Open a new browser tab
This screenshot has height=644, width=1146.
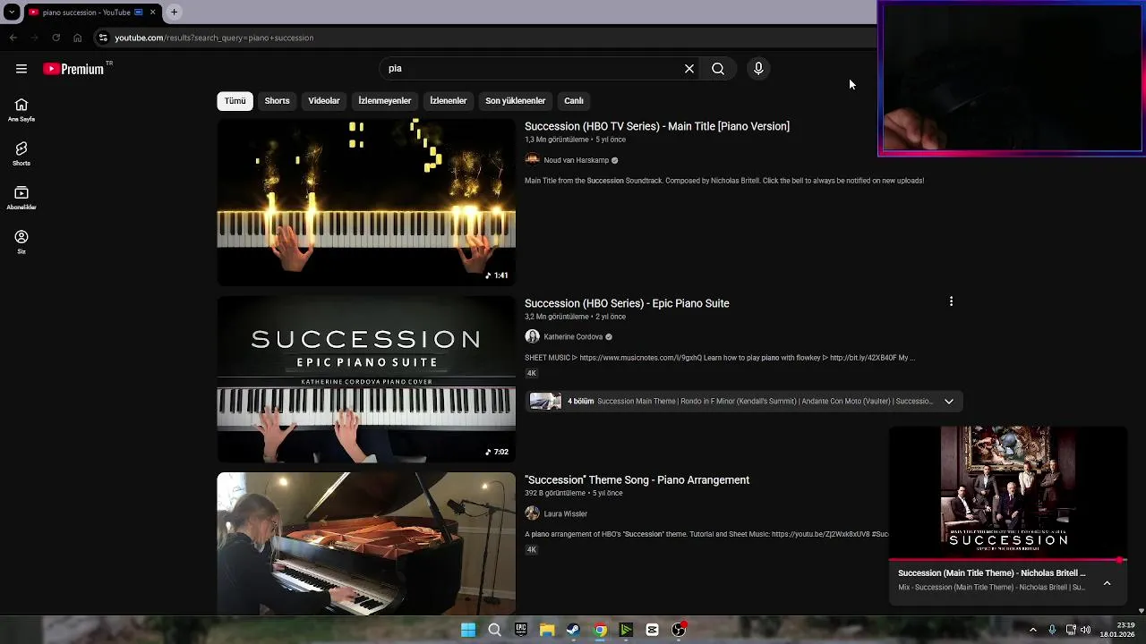[174, 12]
